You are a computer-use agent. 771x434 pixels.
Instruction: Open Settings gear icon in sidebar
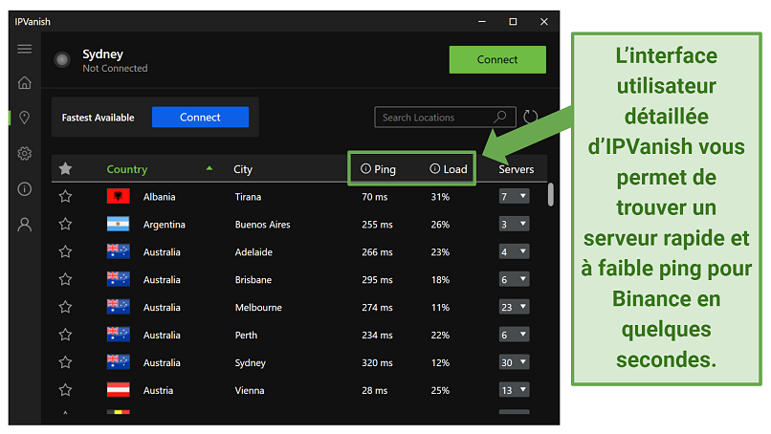(25, 153)
